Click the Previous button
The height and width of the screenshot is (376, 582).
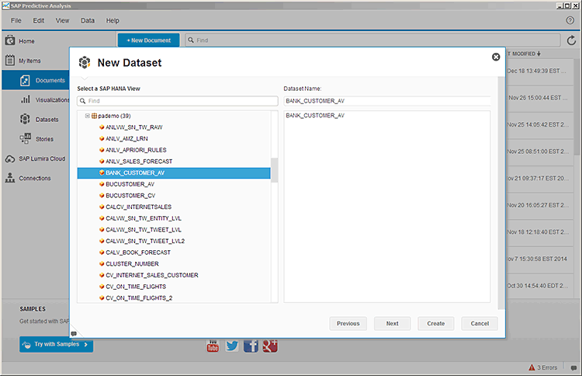click(x=348, y=324)
